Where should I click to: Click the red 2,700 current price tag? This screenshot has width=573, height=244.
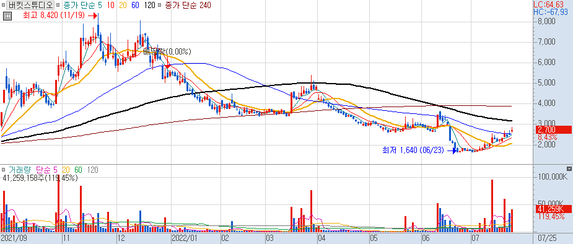[553, 129]
